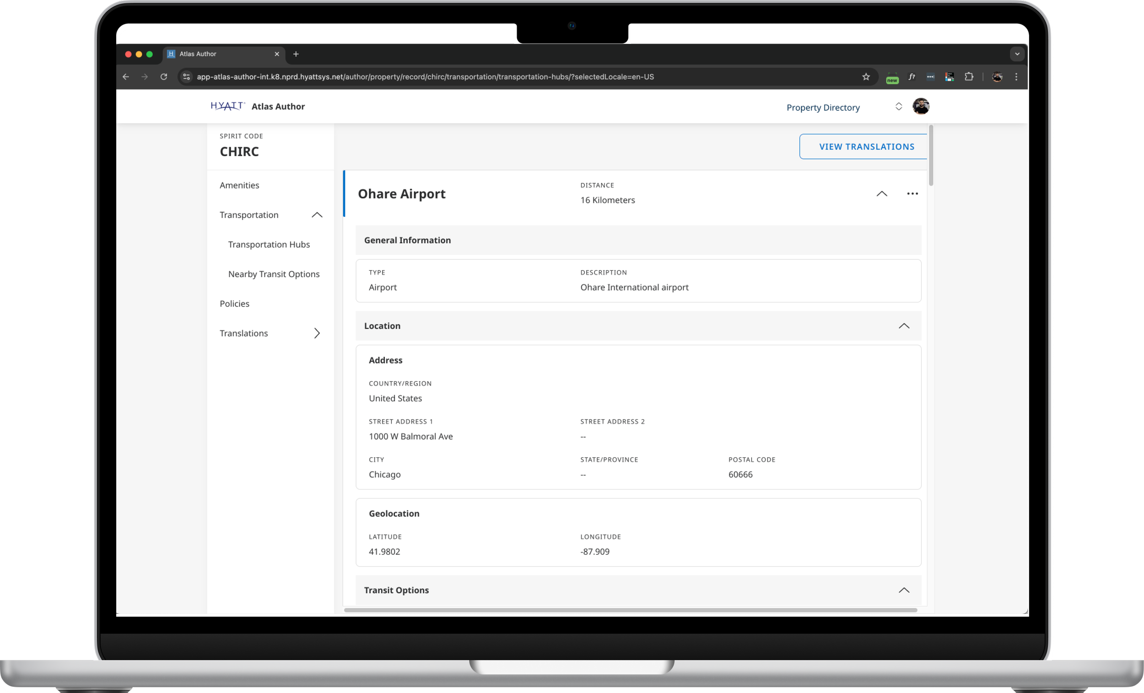Open a new browser tab
The height and width of the screenshot is (693, 1144).
pos(296,54)
